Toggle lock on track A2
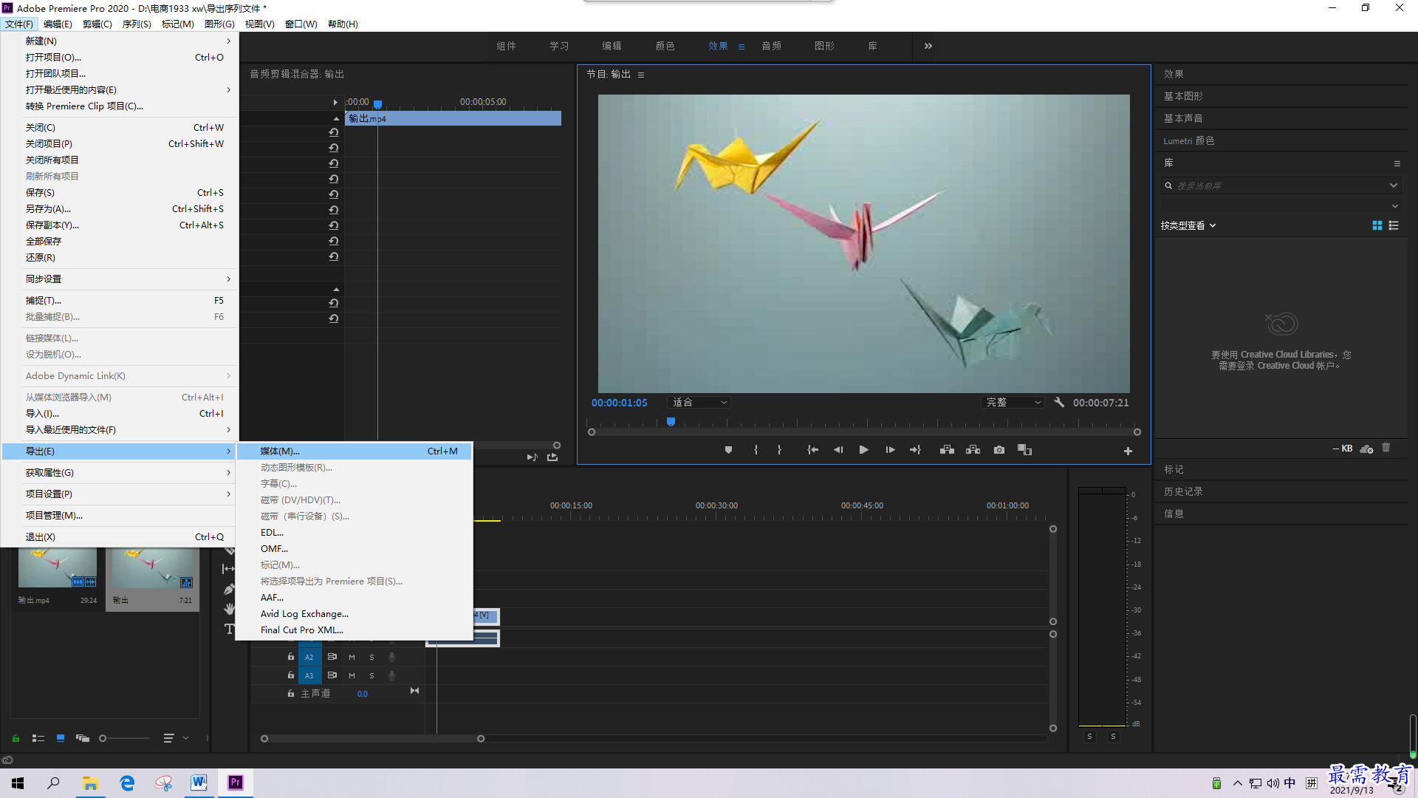This screenshot has height=798, width=1418. 290,656
